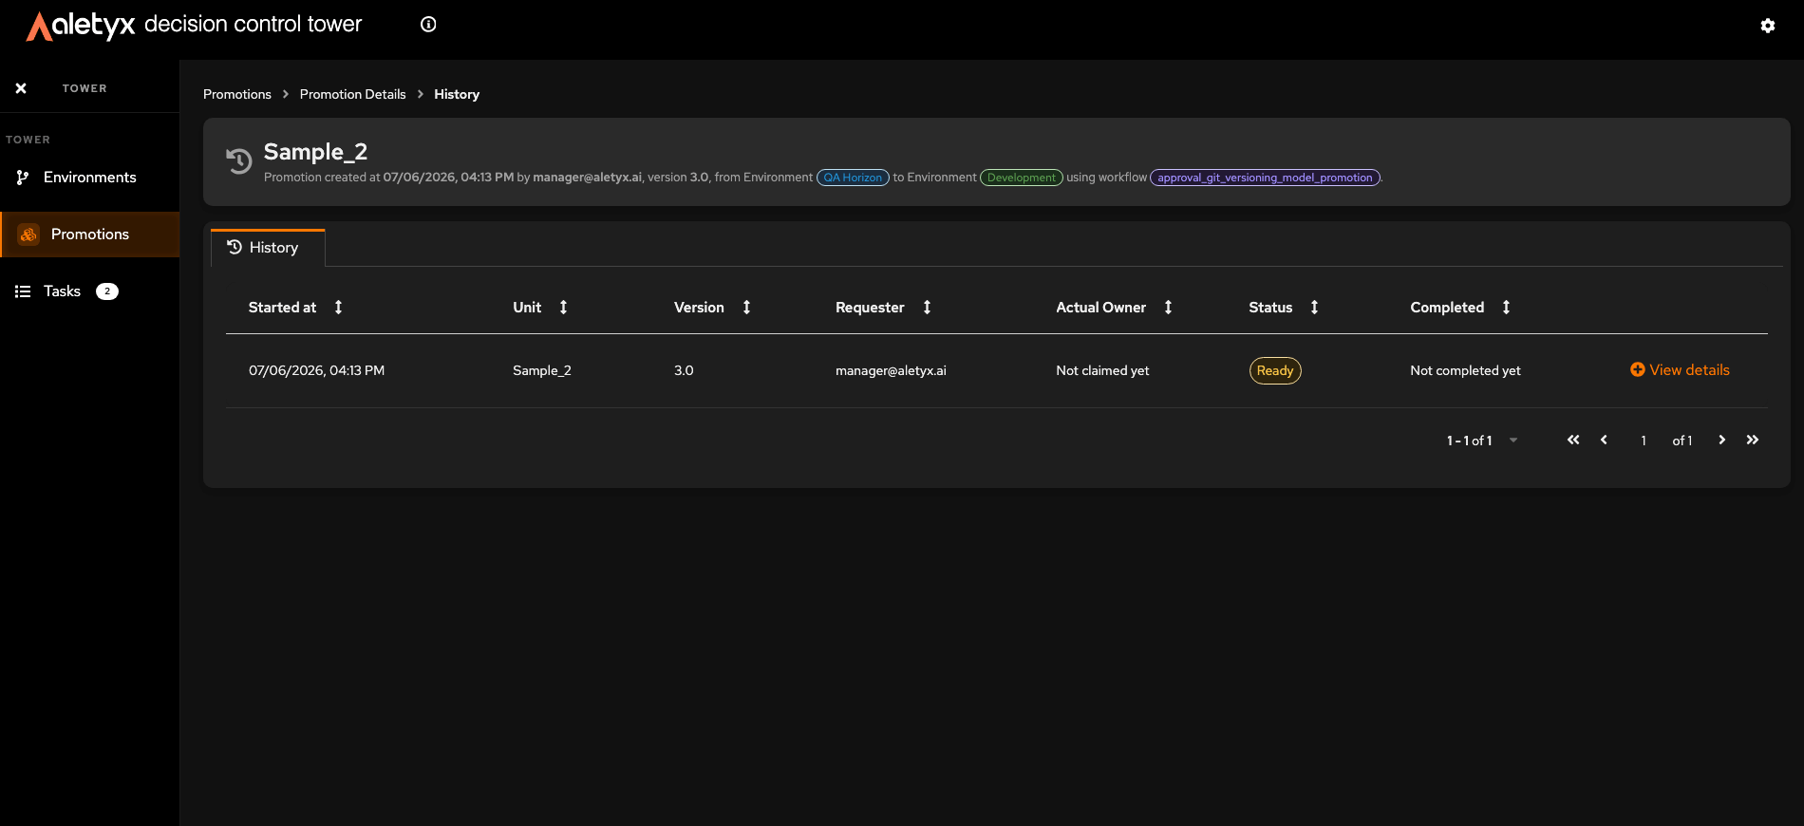Screen dimensions: 1804x826
Task: Open Promotions in the sidebar
Action: point(89,235)
